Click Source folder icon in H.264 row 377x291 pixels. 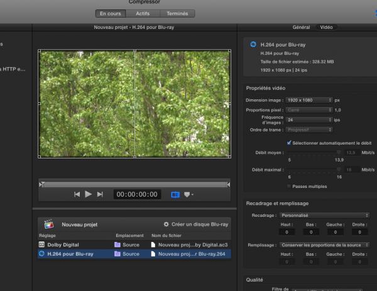coord(117,254)
